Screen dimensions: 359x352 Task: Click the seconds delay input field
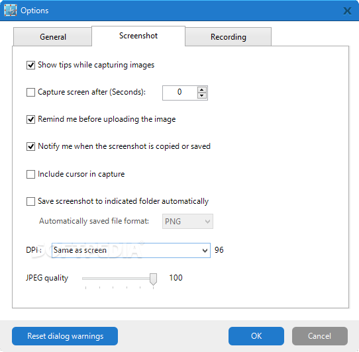179,93
